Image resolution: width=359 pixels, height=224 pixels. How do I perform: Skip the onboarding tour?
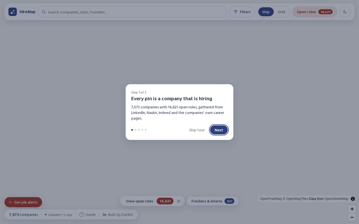tap(197, 130)
